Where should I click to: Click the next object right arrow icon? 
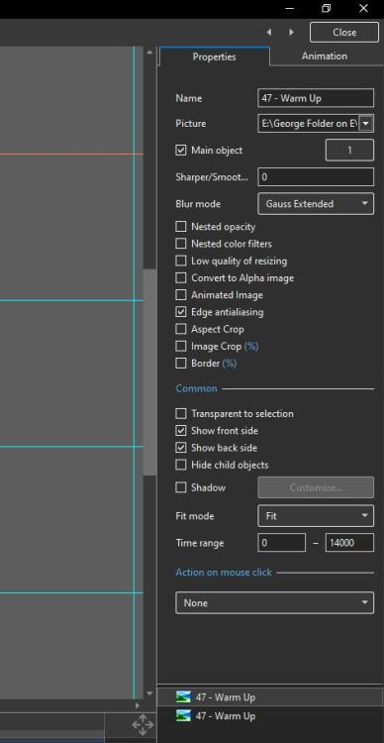[291, 33]
